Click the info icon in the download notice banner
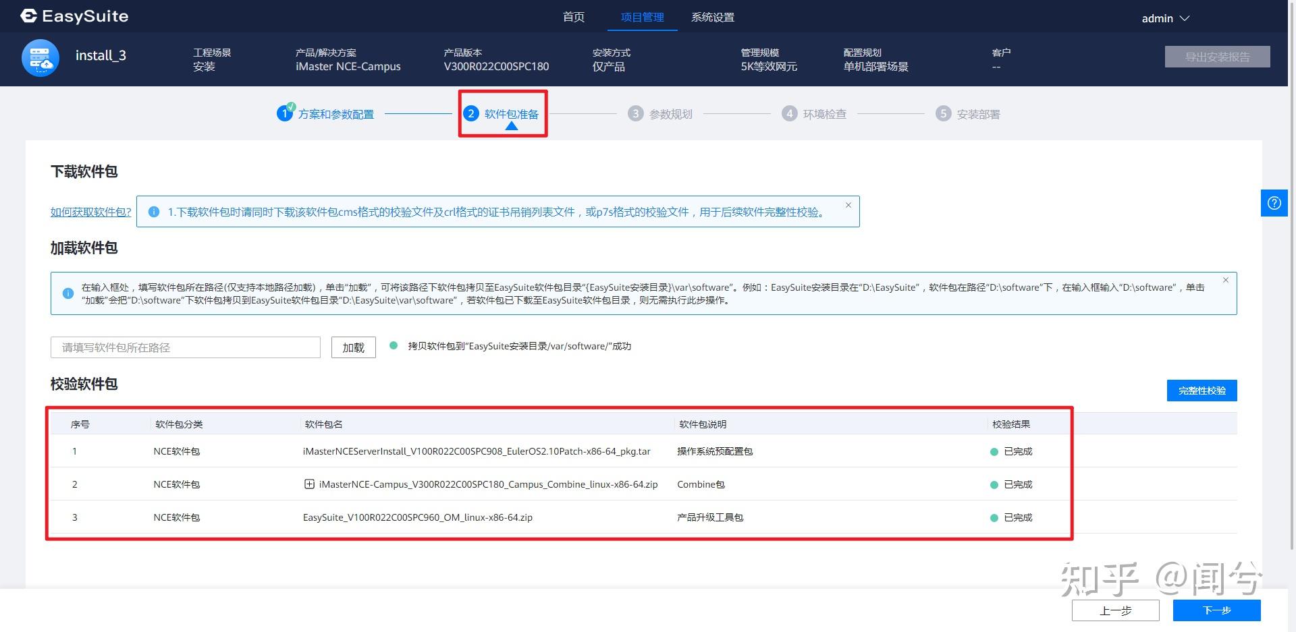1296x632 pixels. click(153, 211)
